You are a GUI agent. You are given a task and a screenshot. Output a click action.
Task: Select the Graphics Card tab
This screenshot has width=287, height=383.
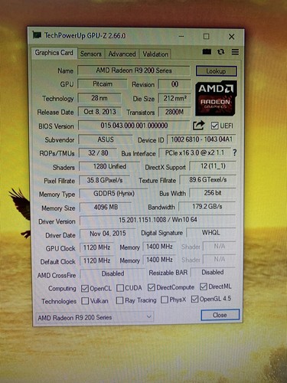[54, 53]
